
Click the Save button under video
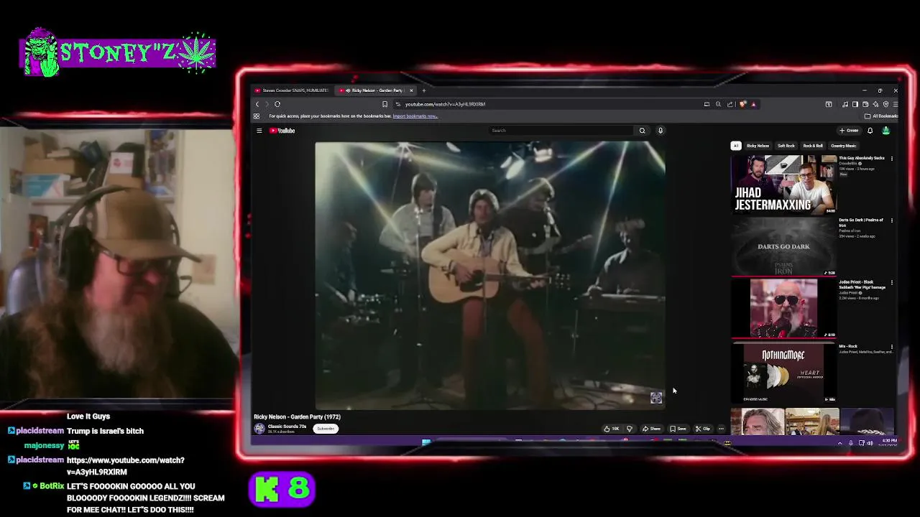[678, 429]
